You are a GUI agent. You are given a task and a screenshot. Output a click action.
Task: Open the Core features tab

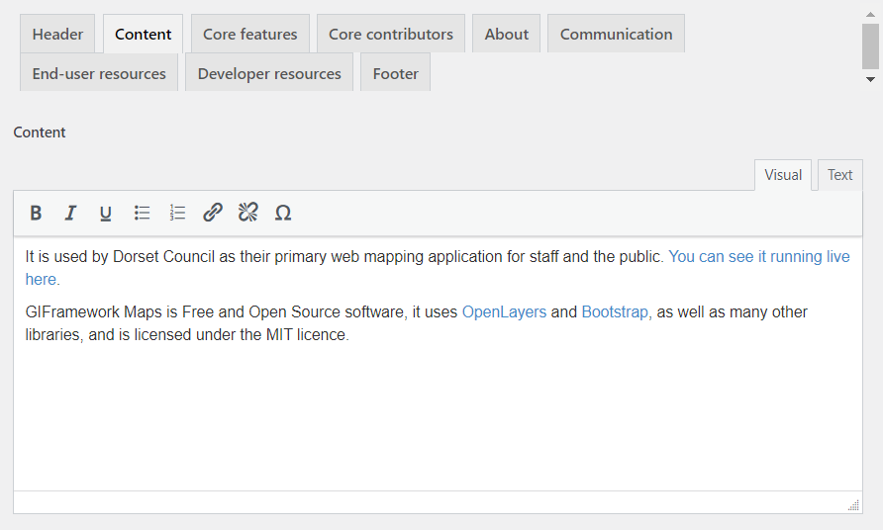tap(250, 34)
